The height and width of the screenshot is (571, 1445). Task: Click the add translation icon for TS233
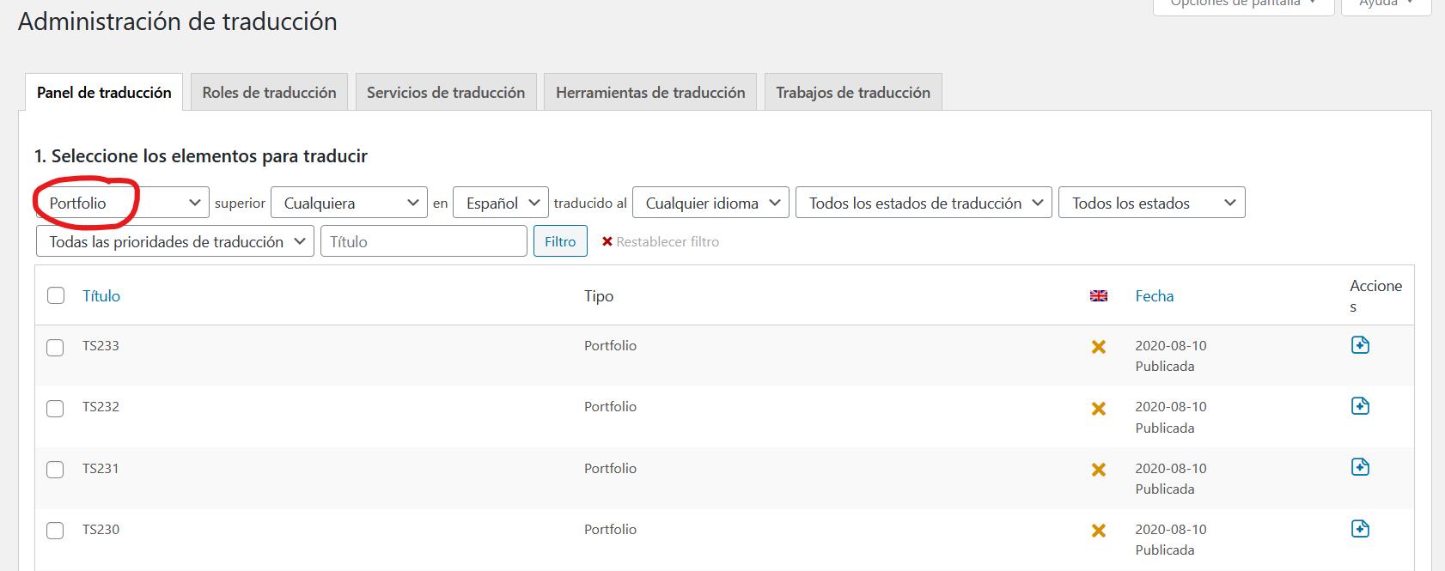[1360, 345]
